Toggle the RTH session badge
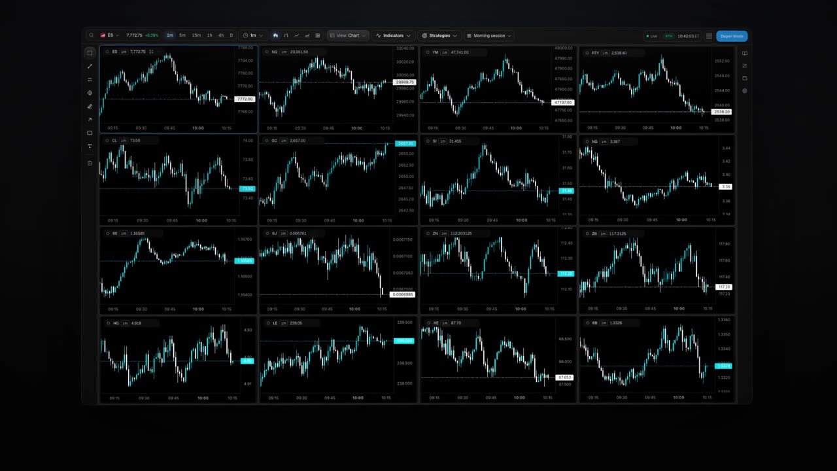This screenshot has height=471, width=837. click(668, 36)
